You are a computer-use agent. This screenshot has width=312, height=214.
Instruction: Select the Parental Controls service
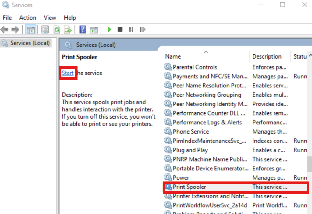pyautogui.click(x=236, y=67)
